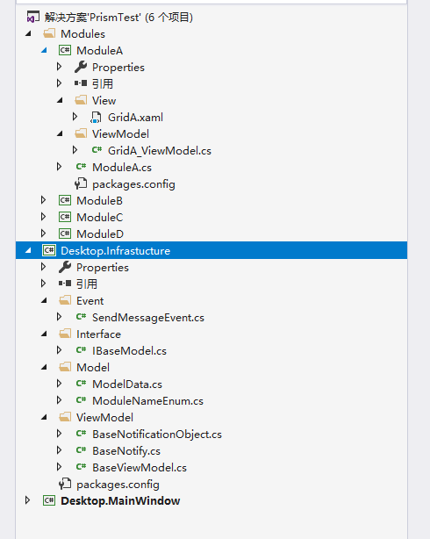Screen dimensions: 430x539
Task: Click the ModelData.cs file icon
Action: coord(81,384)
